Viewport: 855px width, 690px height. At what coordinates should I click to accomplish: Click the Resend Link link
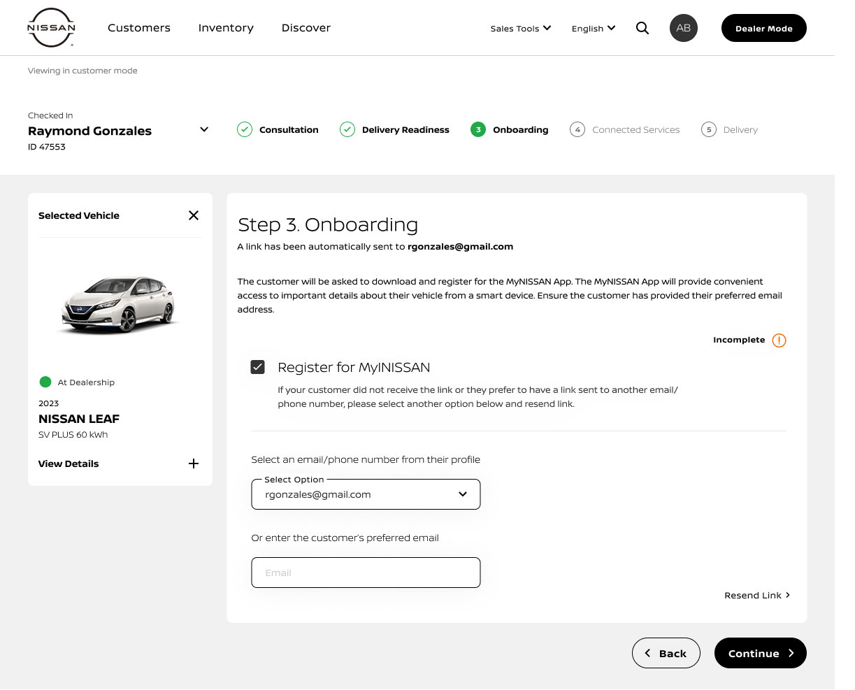pos(757,595)
